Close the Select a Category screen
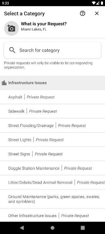This screenshot has height=234, width=105. coord(97,13)
